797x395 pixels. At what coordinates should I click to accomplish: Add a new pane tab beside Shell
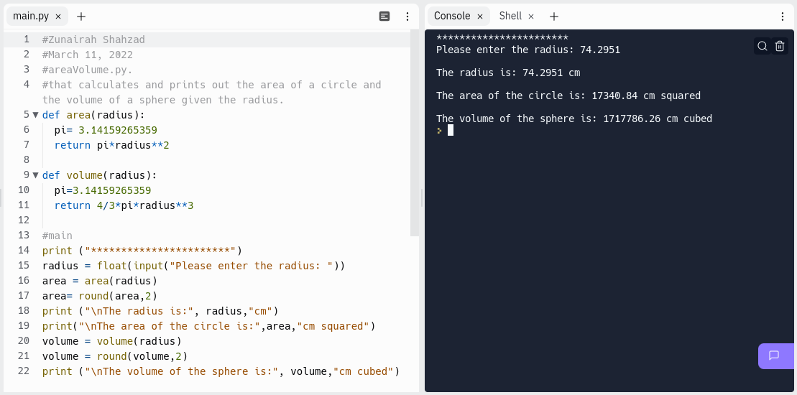(x=554, y=17)
